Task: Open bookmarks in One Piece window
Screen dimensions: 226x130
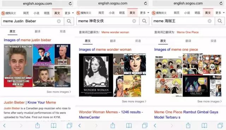Action: pos(204,125)
